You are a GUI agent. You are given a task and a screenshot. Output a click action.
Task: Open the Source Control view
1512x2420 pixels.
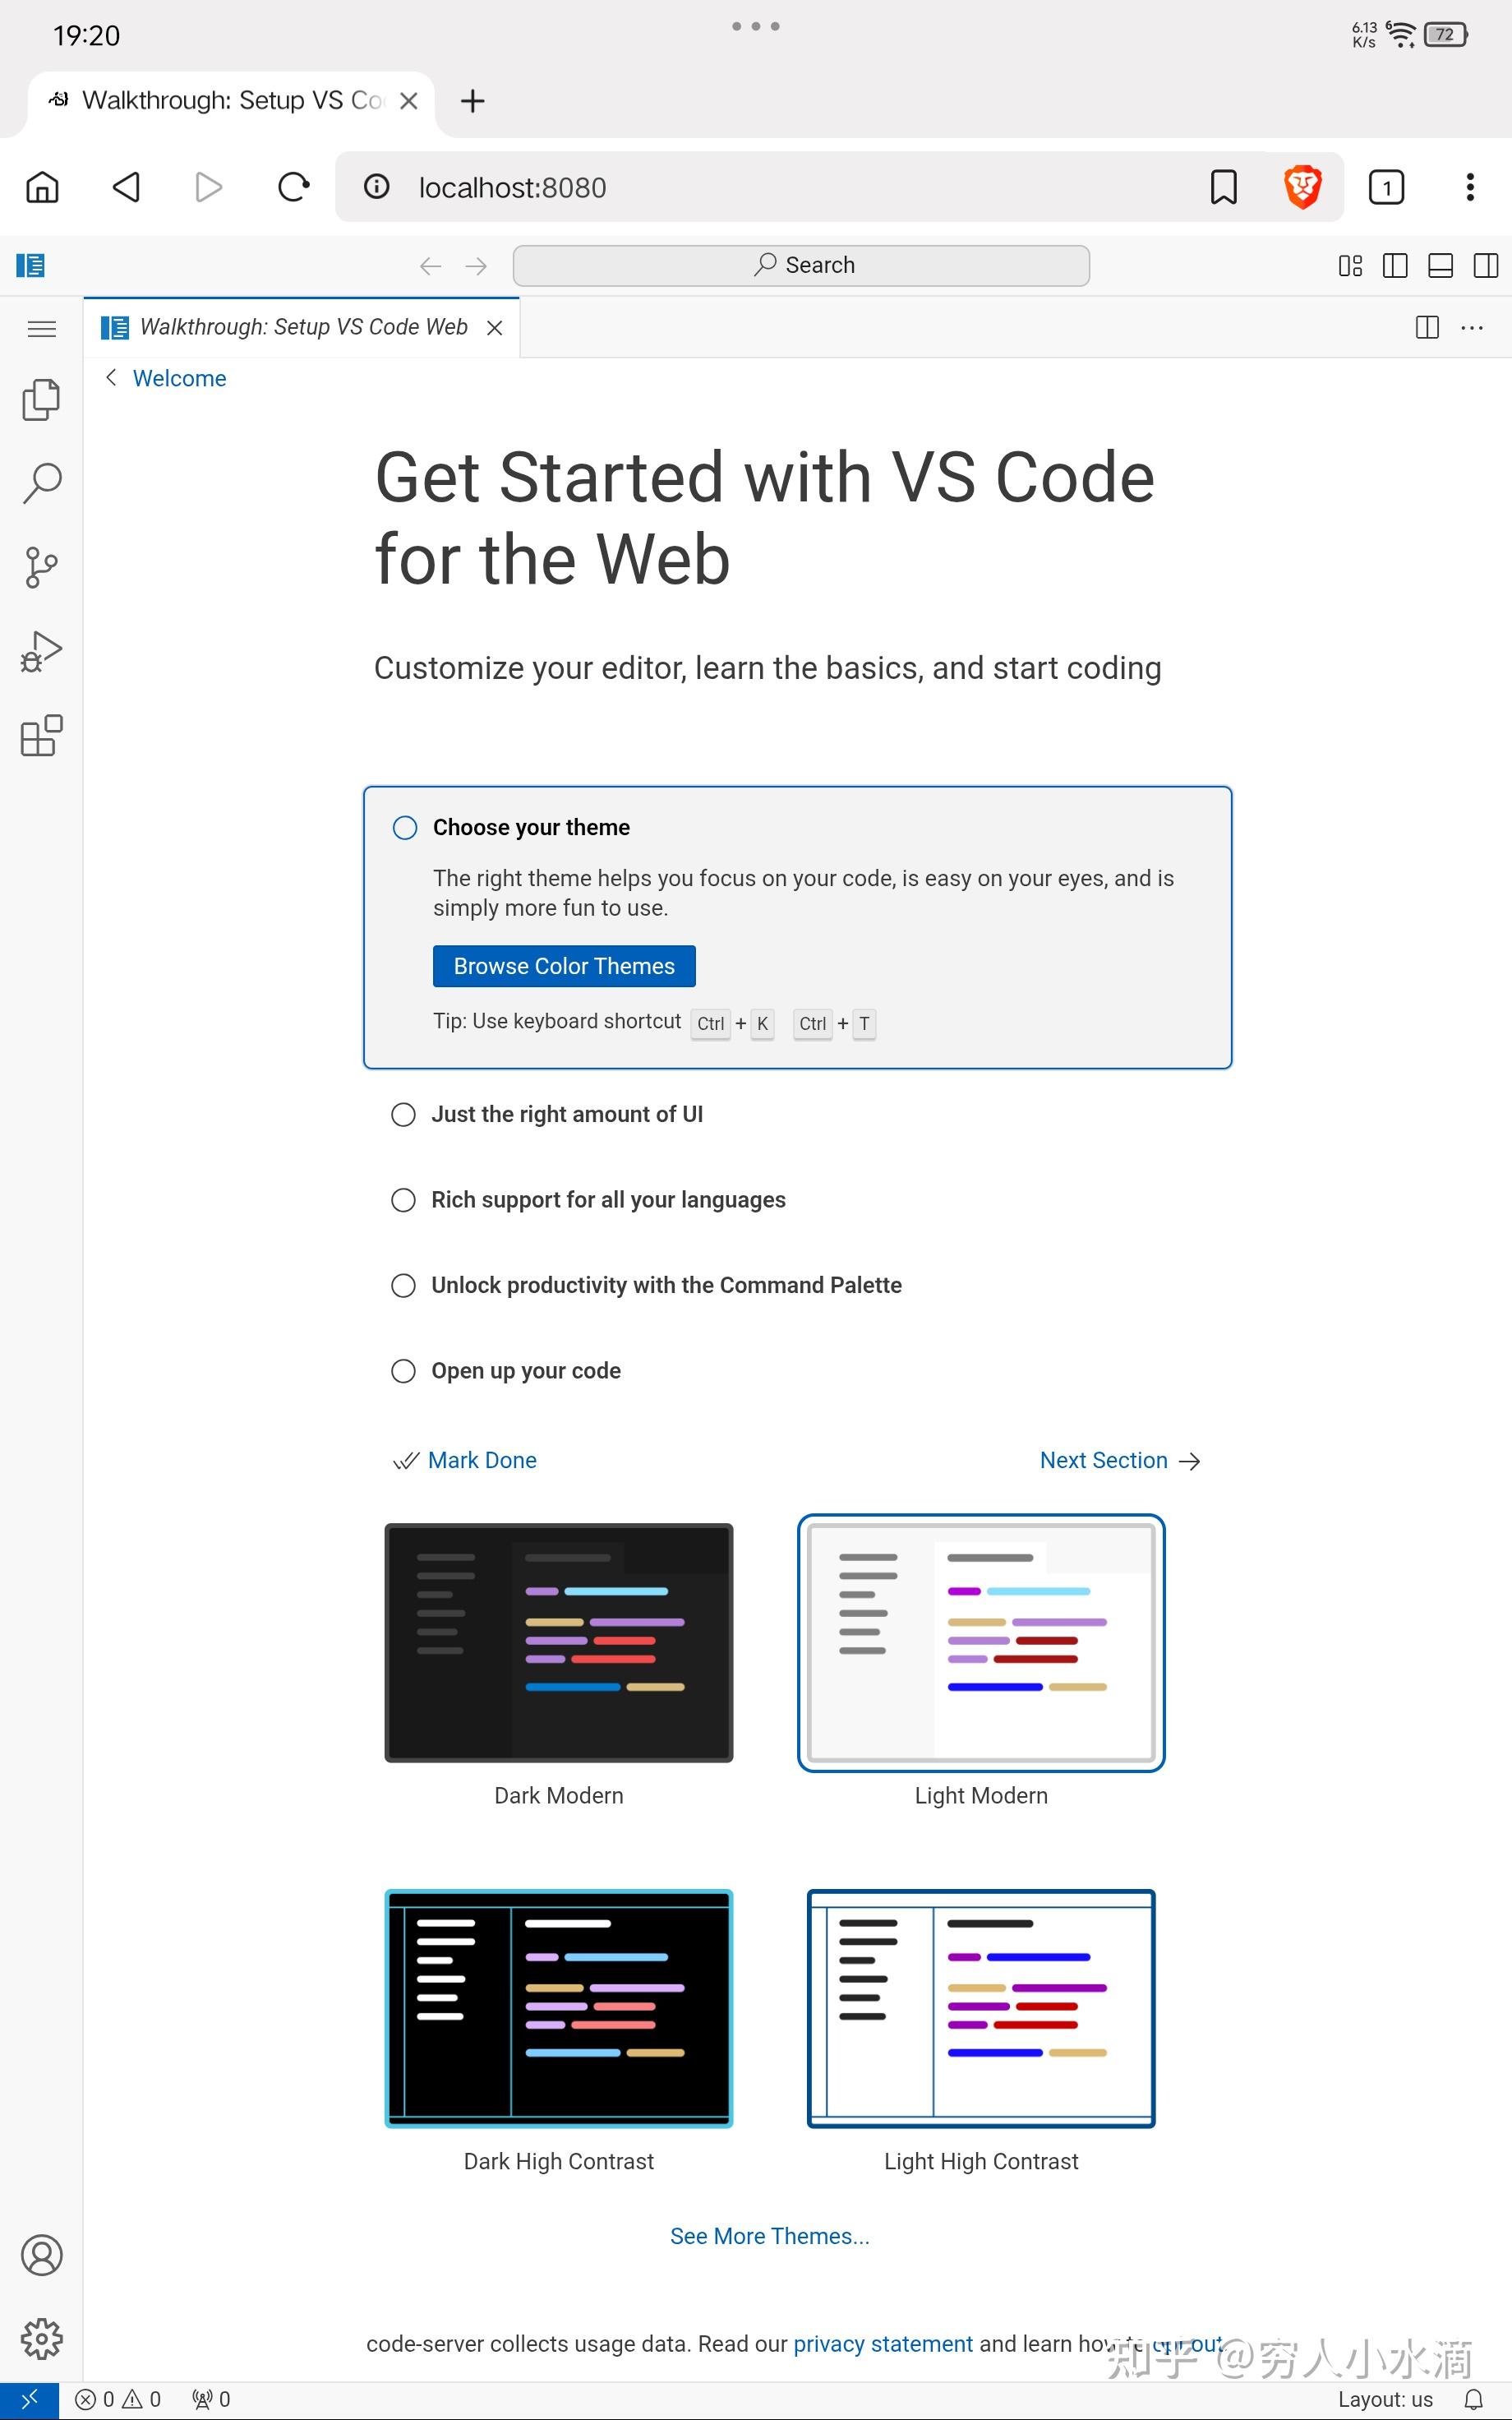click(x=41, y=567)
